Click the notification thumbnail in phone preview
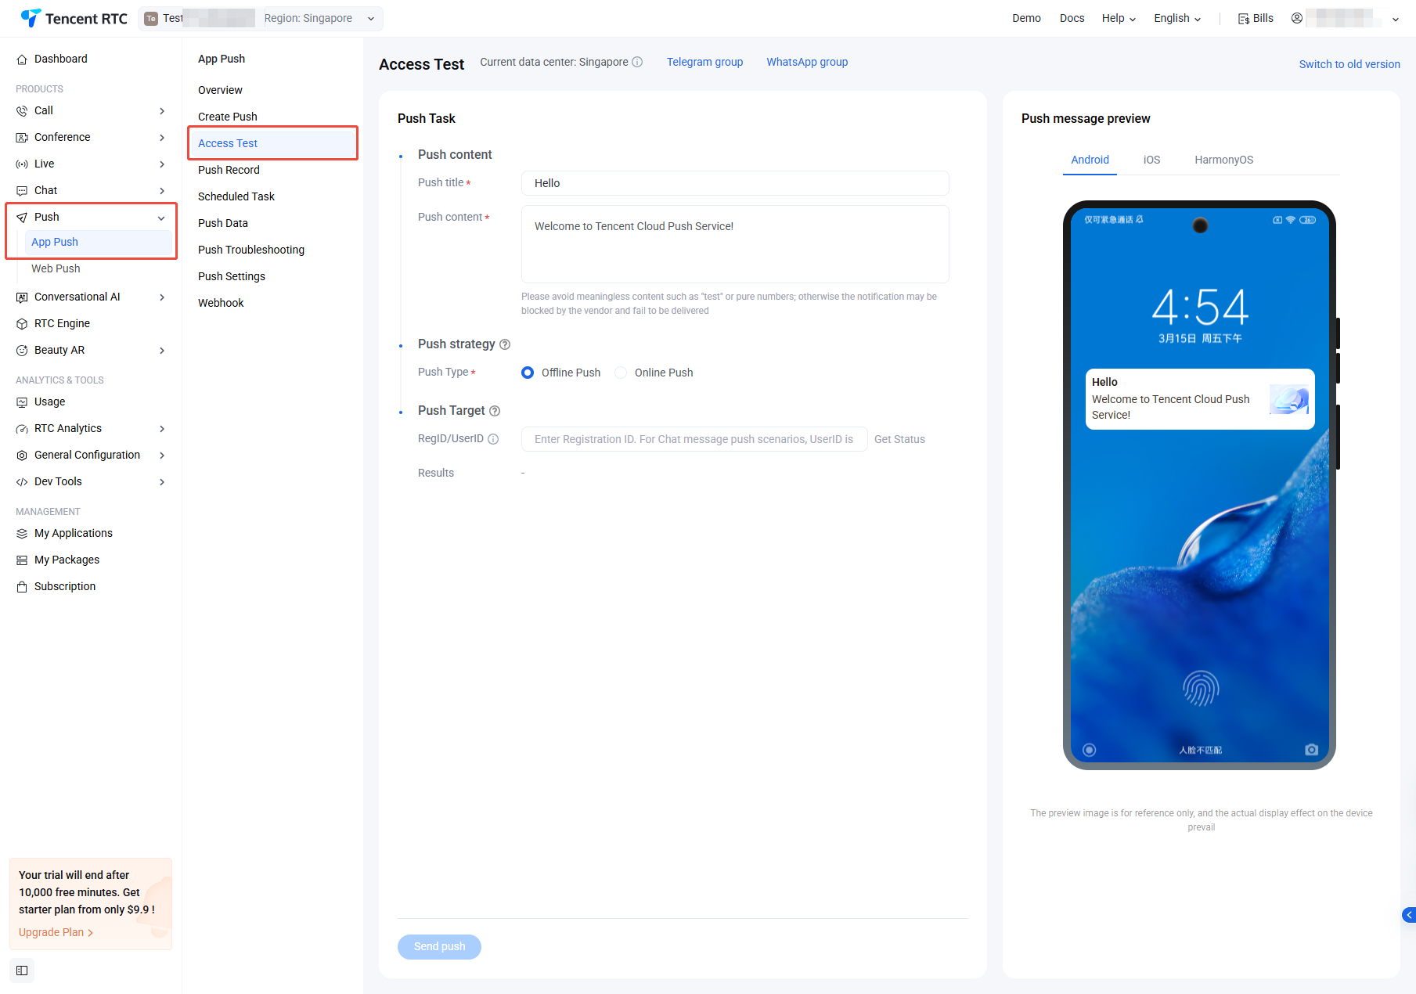Image resolution: width=1416 pixels, height=994 pixels. click(x=1288, y=399)
